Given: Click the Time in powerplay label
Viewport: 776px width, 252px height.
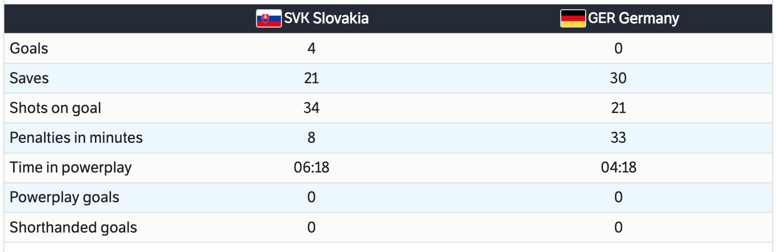Looking at the screenshot, I should (70, 168).
